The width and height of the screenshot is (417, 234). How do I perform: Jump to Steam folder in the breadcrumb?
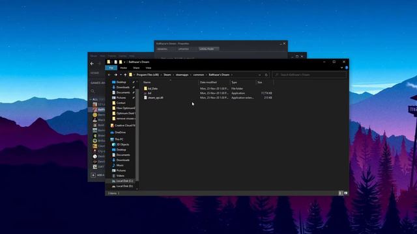point(167,75)
